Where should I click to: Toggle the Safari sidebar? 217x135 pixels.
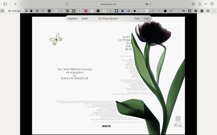click(x=5, y=4)
